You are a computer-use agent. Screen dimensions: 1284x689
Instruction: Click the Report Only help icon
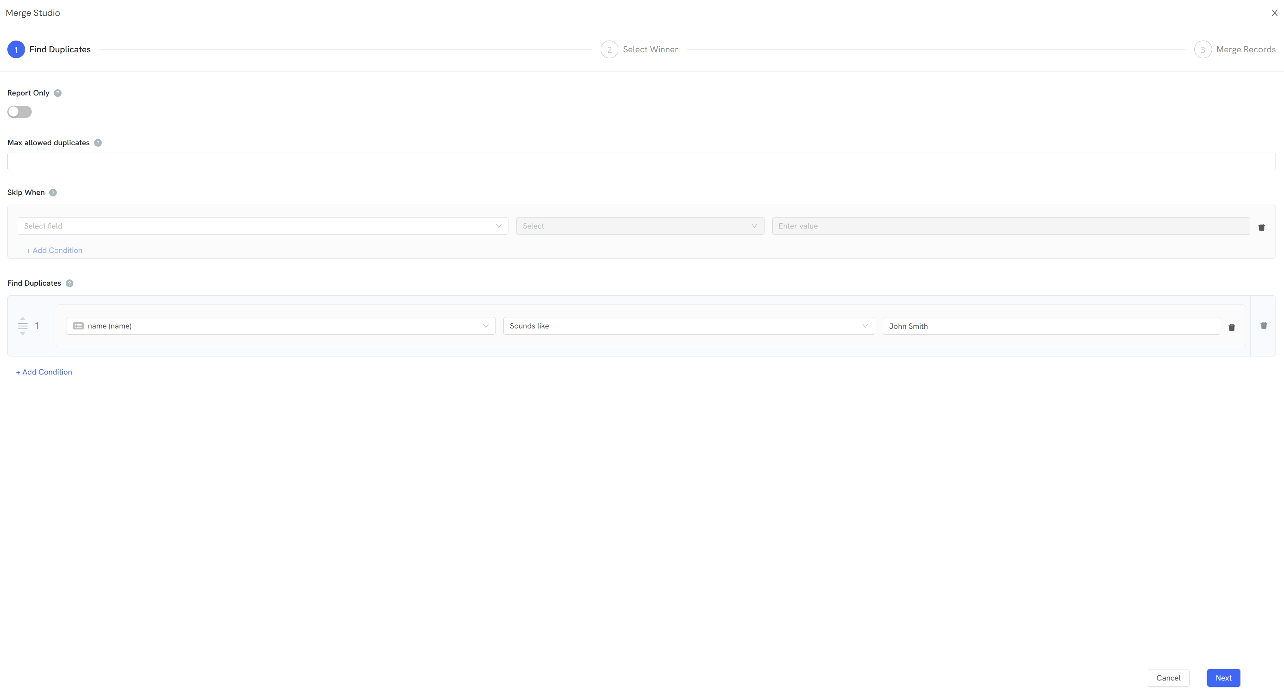pos(58,93)
